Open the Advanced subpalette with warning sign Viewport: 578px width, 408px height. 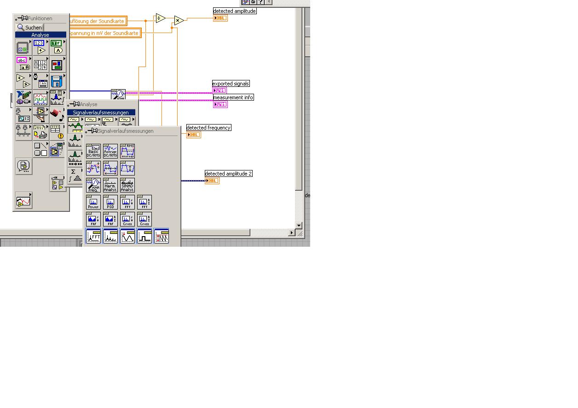point(57,132)
